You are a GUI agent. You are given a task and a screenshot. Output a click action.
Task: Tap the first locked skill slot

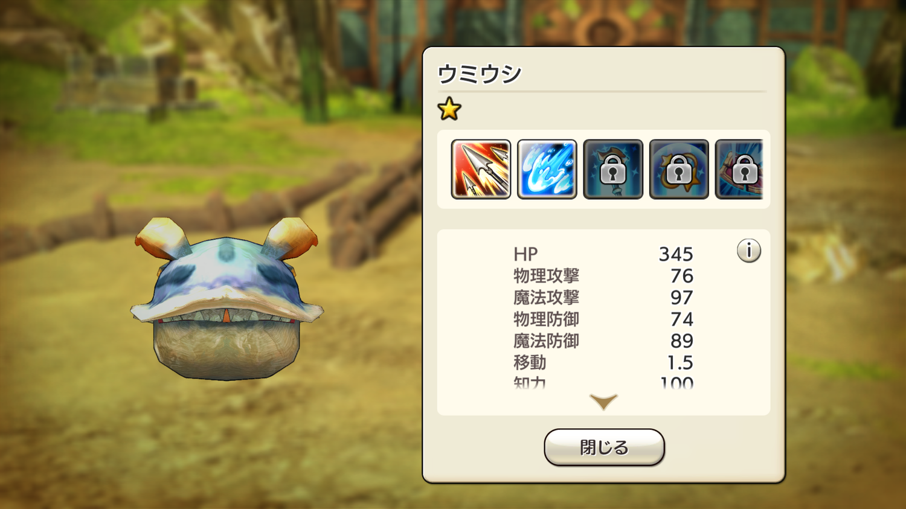[613, 169]
